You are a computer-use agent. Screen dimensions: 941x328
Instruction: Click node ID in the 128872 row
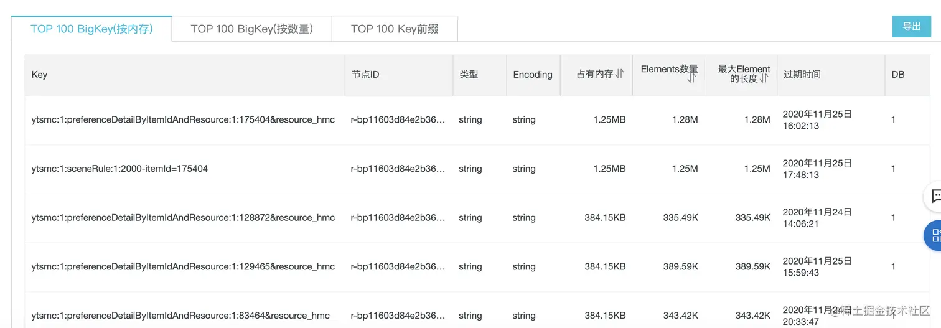pos(398,218)
